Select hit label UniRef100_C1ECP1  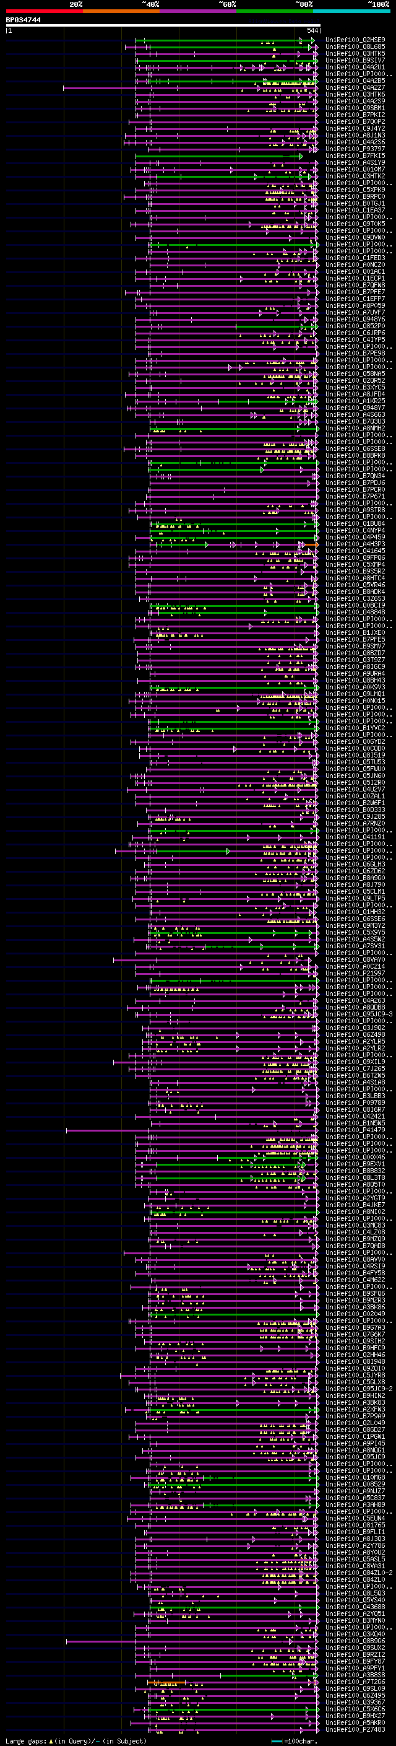point(355,279)
